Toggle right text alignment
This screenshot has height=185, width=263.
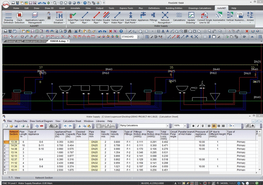(x=219, y=126)
